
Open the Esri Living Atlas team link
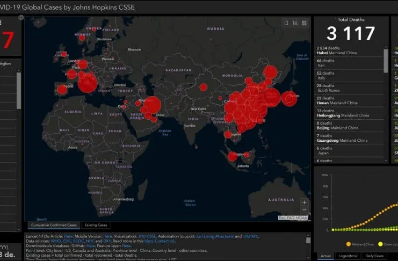point(215,236)
